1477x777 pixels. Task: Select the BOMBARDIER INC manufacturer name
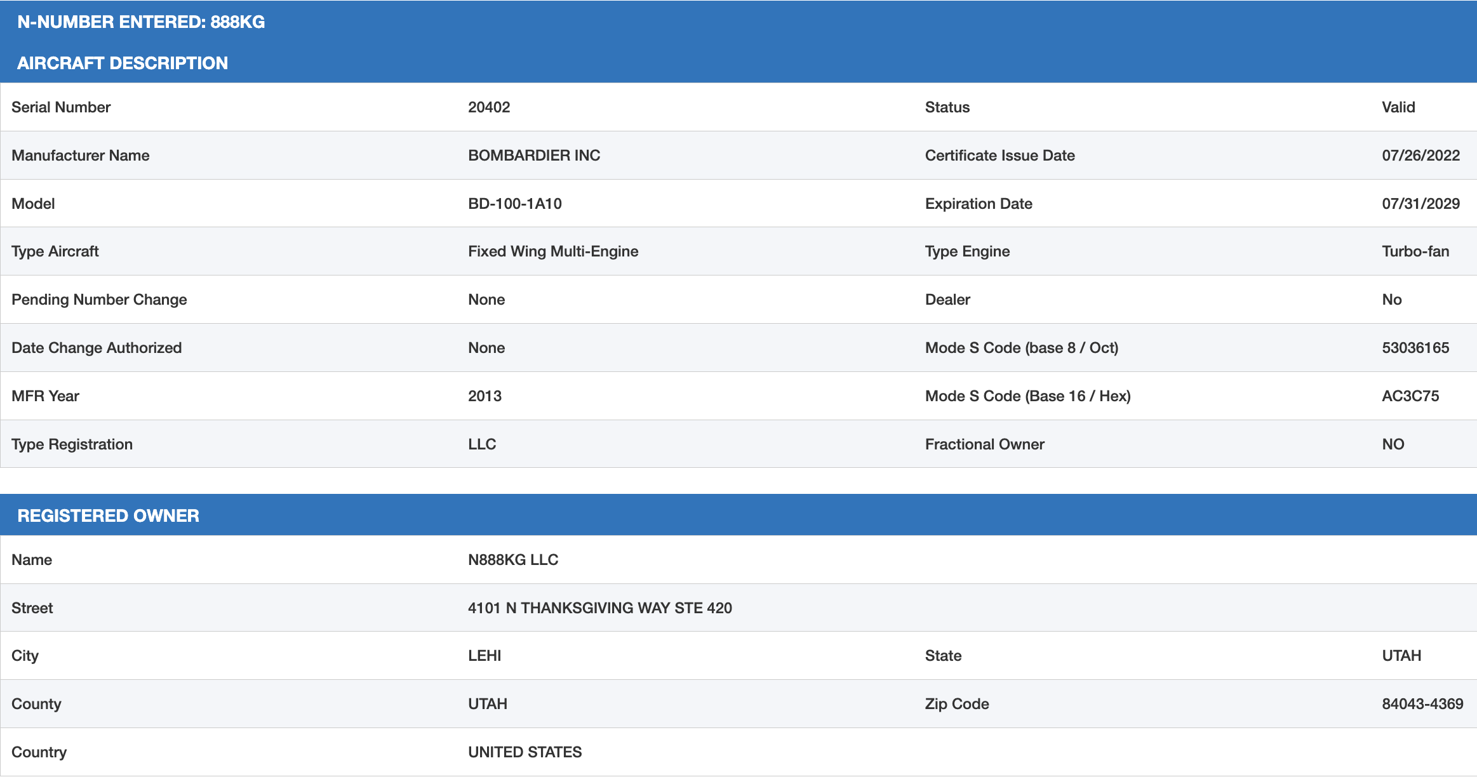pyautogui.click(x=533, y=156)
